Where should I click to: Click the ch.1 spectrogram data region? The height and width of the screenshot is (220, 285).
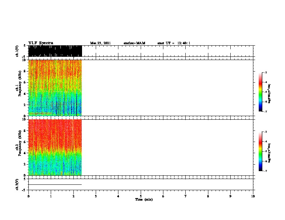coord(55,88)
